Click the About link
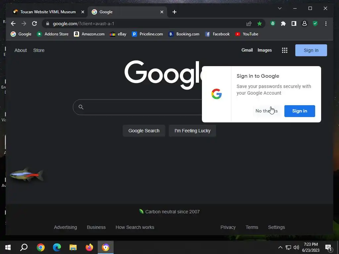Image resolution: width=339 pixels, height=254 pixels. click(x=21, y=50)
